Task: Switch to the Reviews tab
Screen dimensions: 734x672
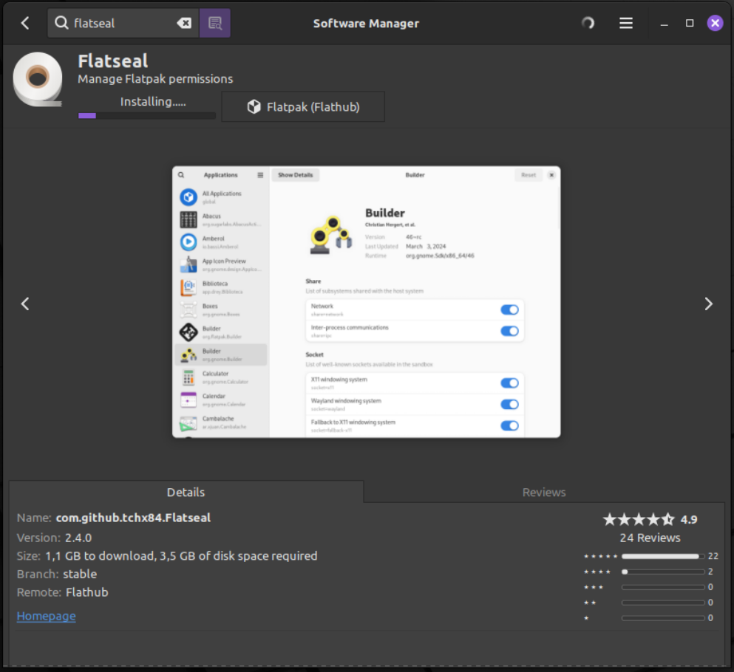Action: click(x=543, y=492)
